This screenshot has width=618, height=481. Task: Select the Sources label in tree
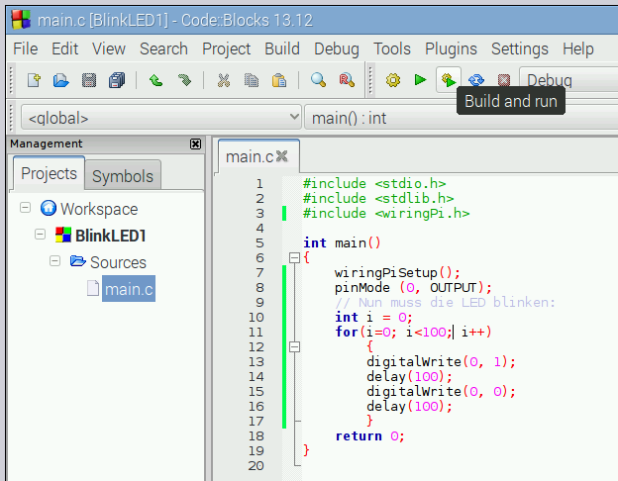pyautogui.click(x=118, y=262)
